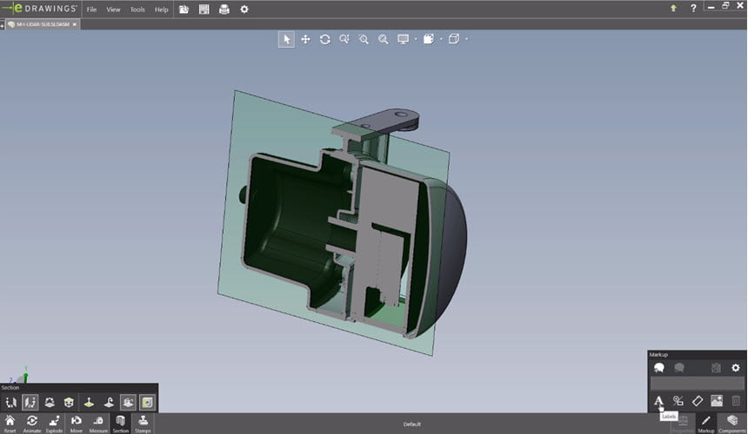Toggle the flip section view icon

point(128,403)
